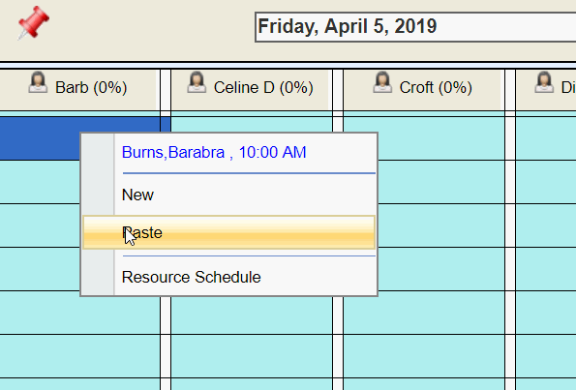Viewport: 576px width, 390px height.
Task: Click the column divider between Celine D and Croft headers
Action: [x=338, y=90]
